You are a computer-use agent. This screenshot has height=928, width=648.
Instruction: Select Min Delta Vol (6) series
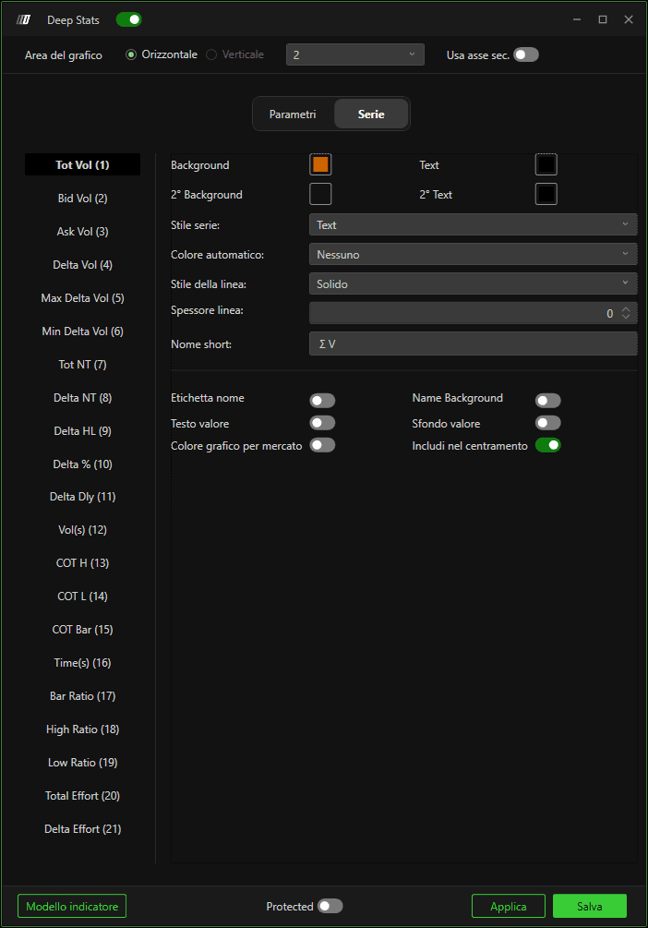tap(82, 331)
